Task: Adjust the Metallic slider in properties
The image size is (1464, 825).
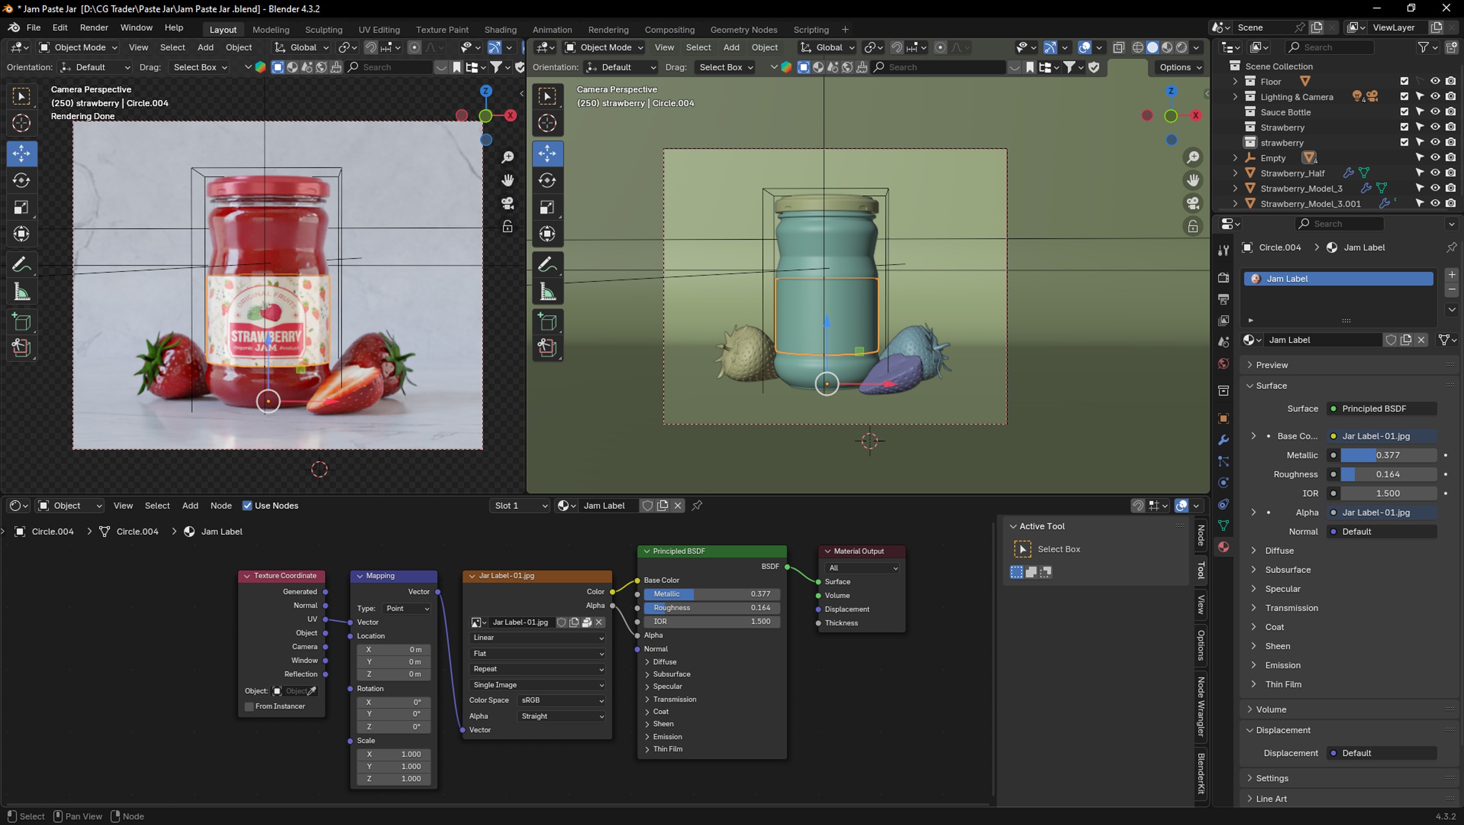Action: [x=1388, y=455]
